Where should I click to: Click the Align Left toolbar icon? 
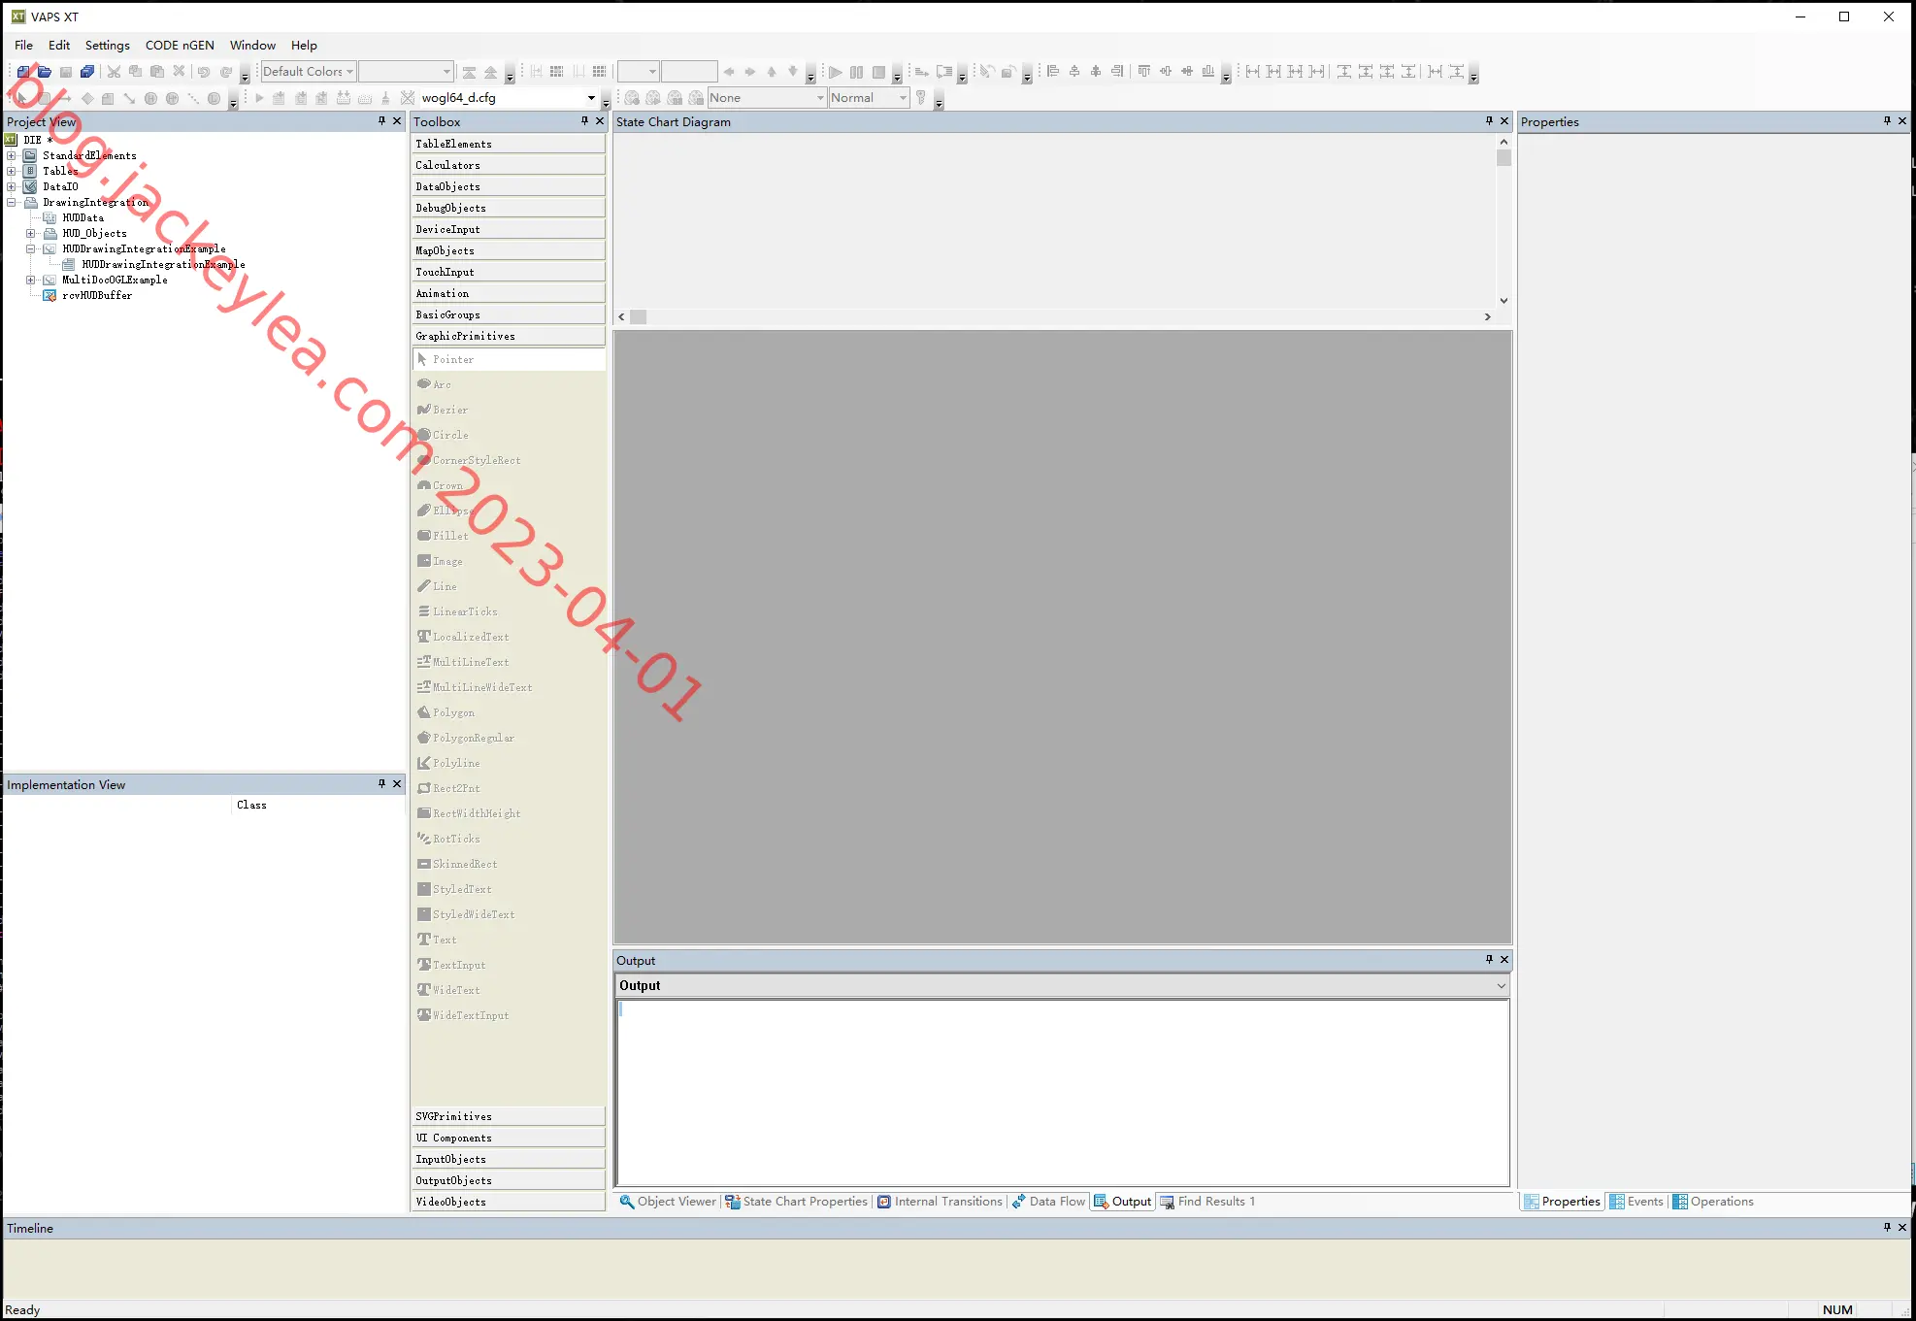[1053, 72]
